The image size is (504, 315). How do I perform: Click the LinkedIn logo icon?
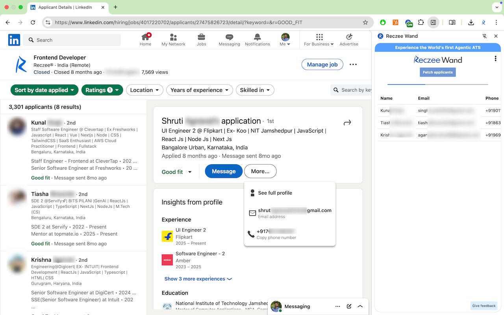(x=14, y=40)
